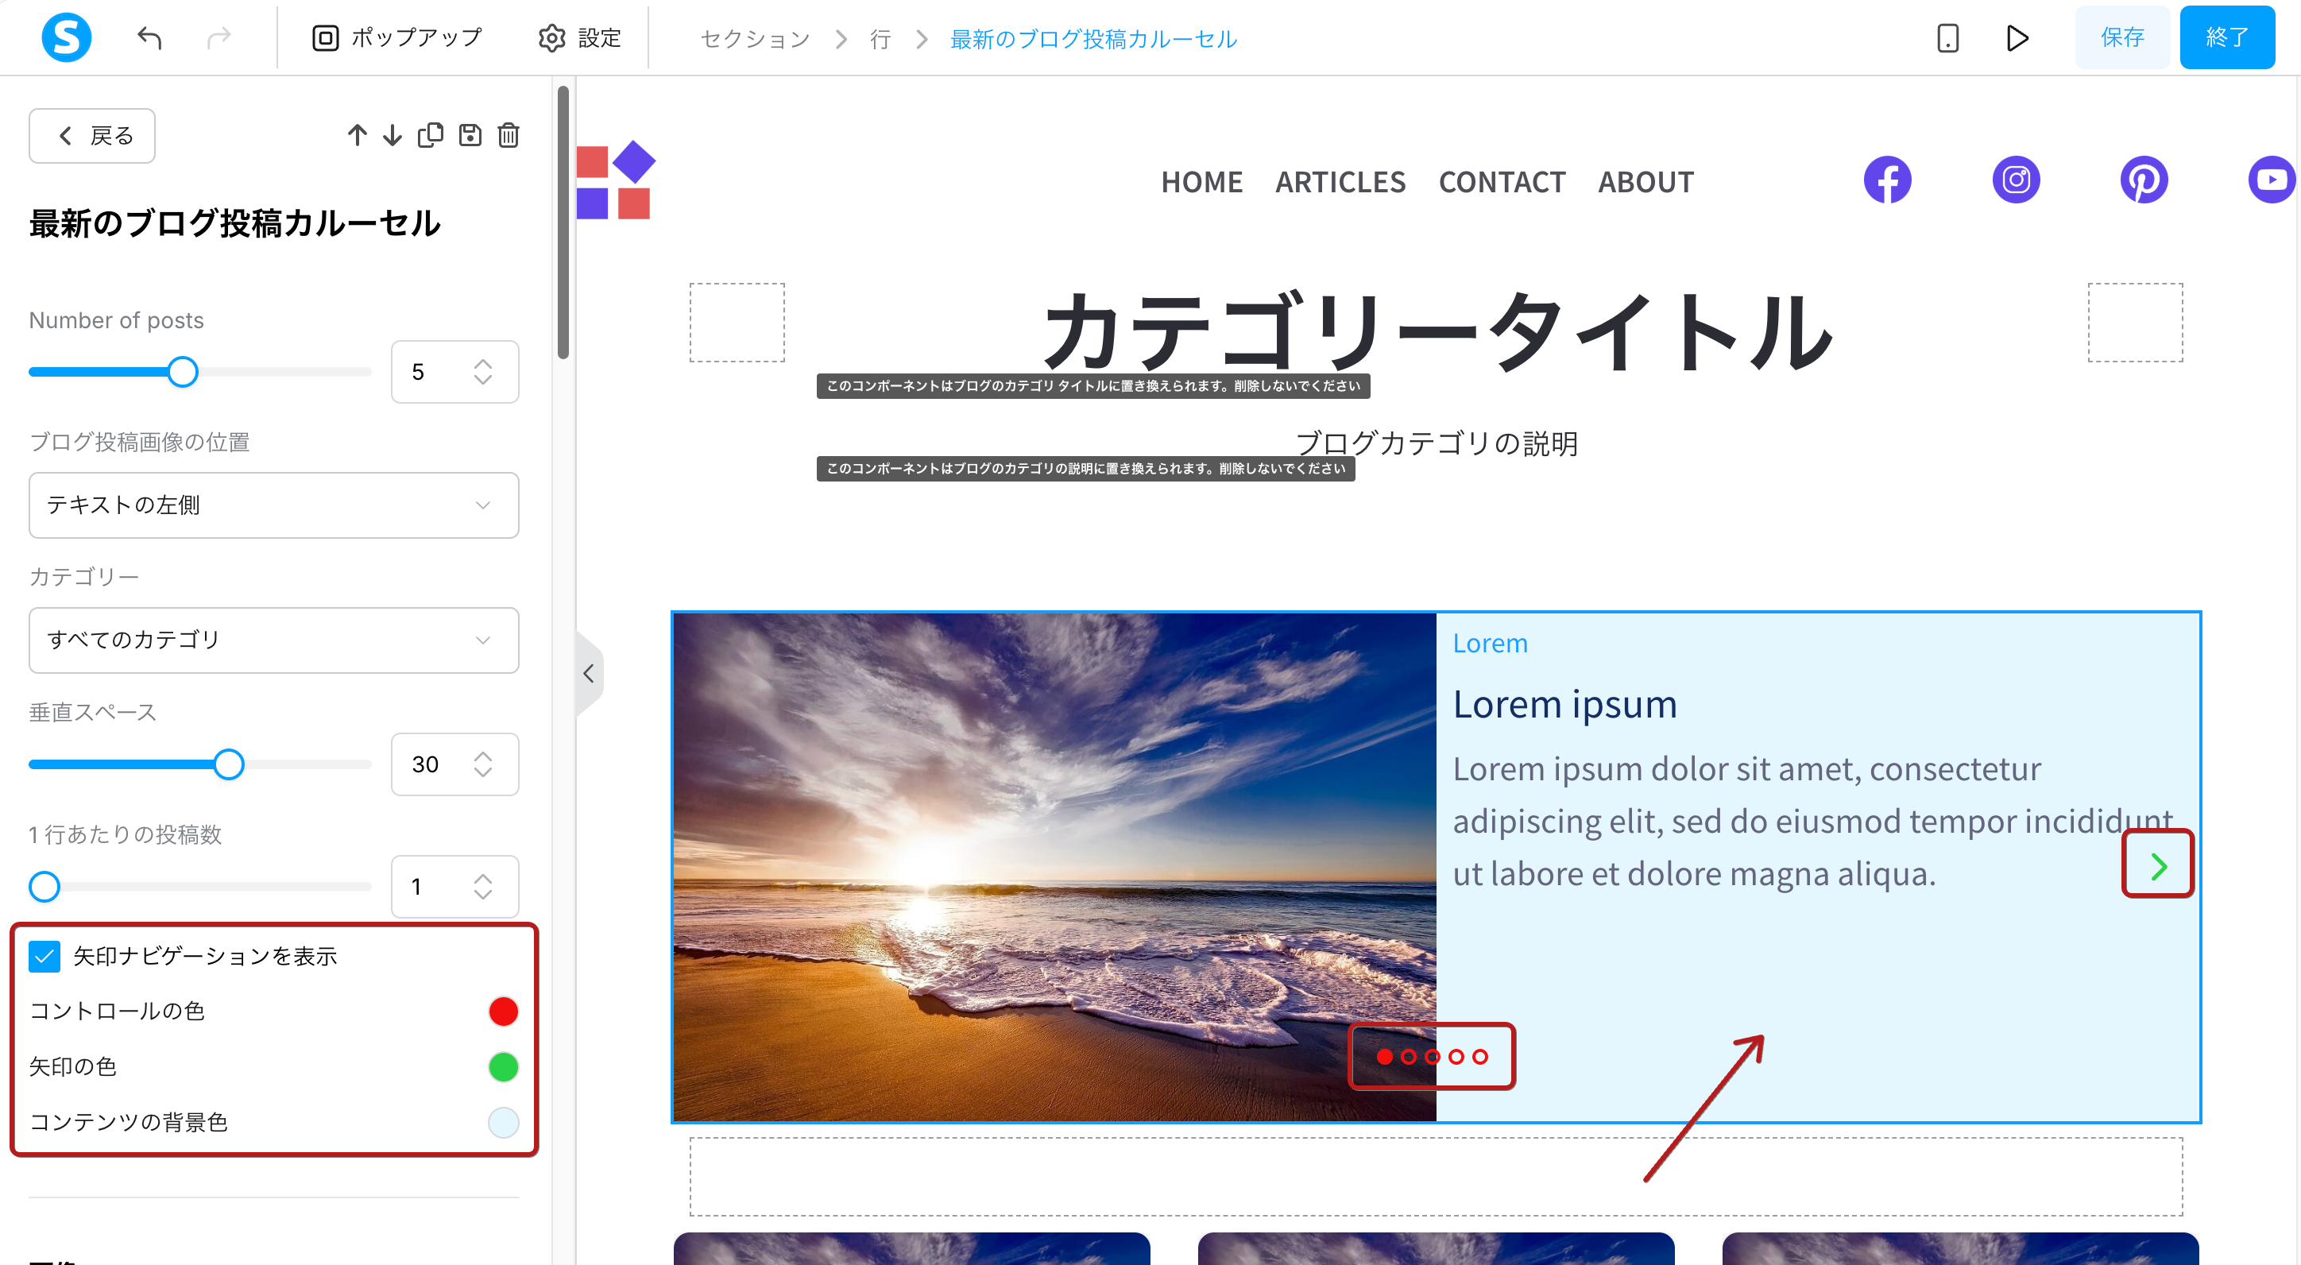Delete the component with the trash icon
This screenshot has height=1265, width=2301.
pos(509,135)
